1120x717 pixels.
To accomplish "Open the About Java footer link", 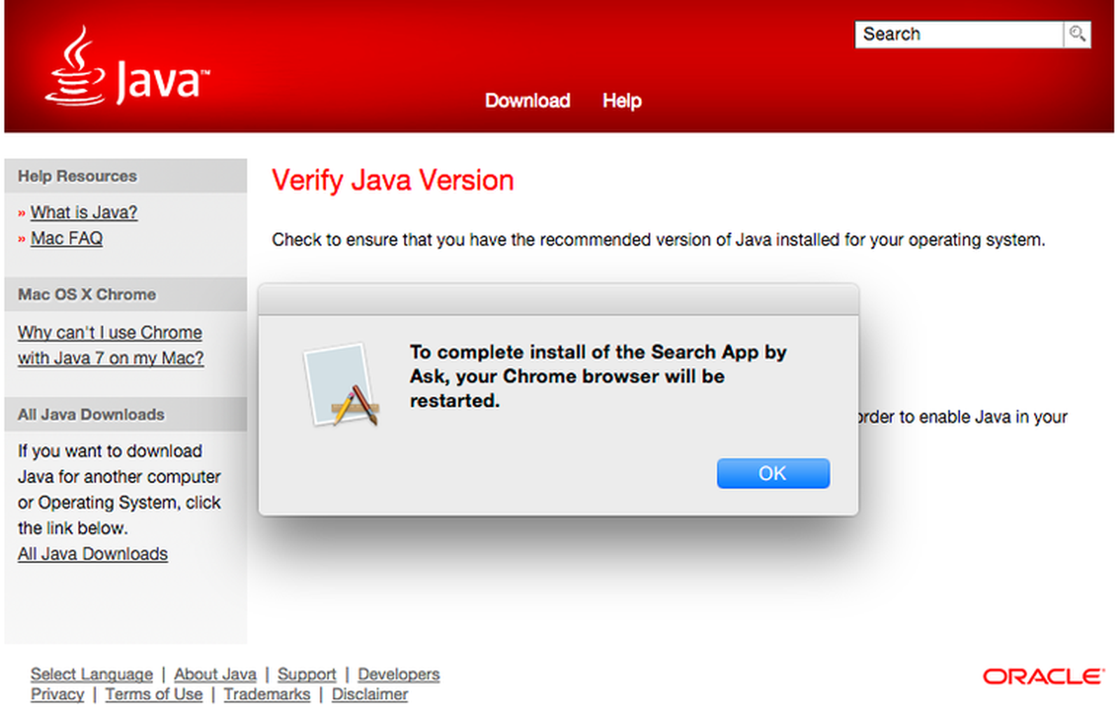I will (x=215, y=674).
